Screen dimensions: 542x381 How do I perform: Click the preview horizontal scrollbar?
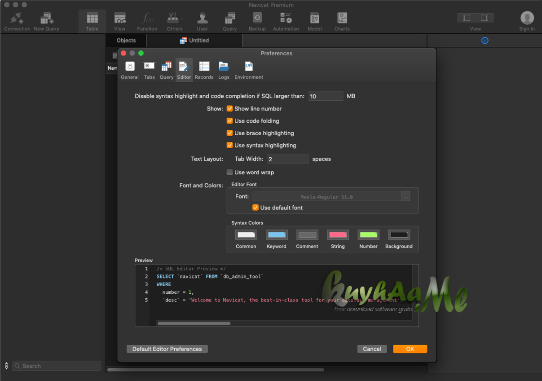(194, 323)
